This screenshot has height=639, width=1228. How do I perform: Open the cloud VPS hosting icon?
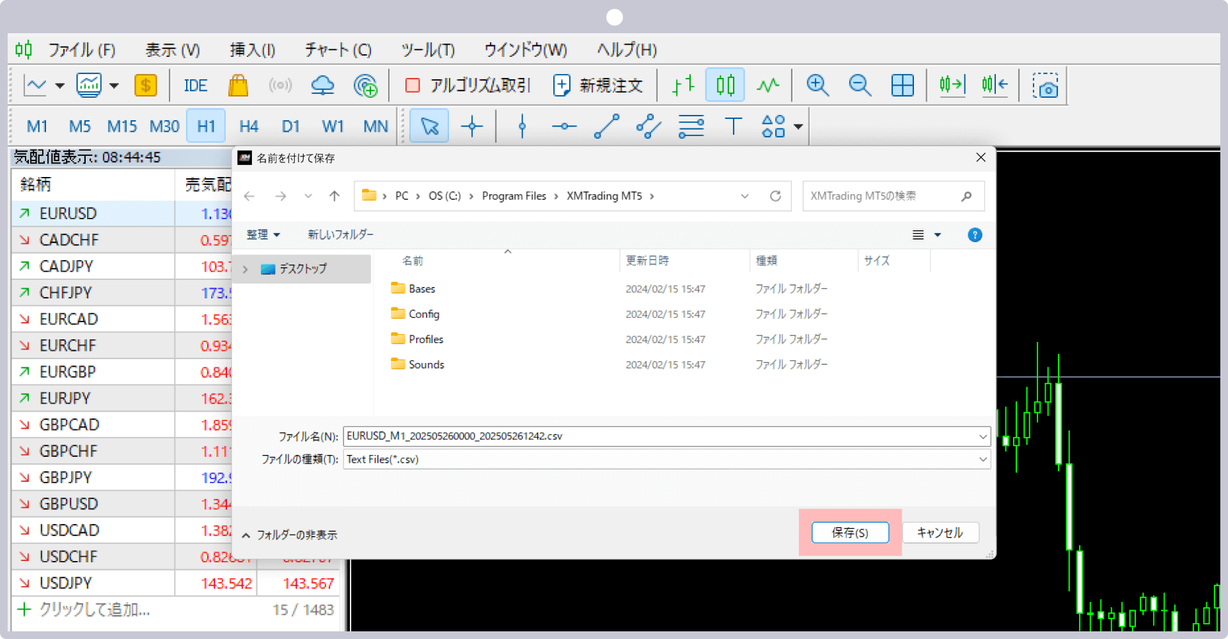point(322,86)
